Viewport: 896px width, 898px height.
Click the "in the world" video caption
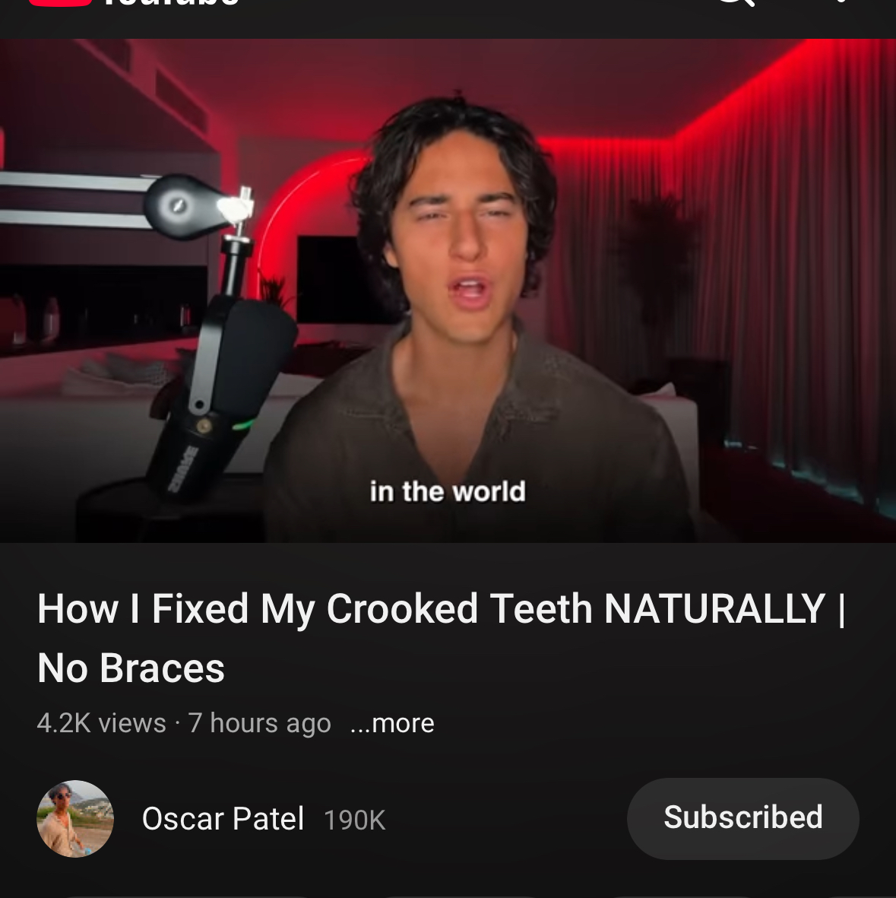tap(448, 491)
